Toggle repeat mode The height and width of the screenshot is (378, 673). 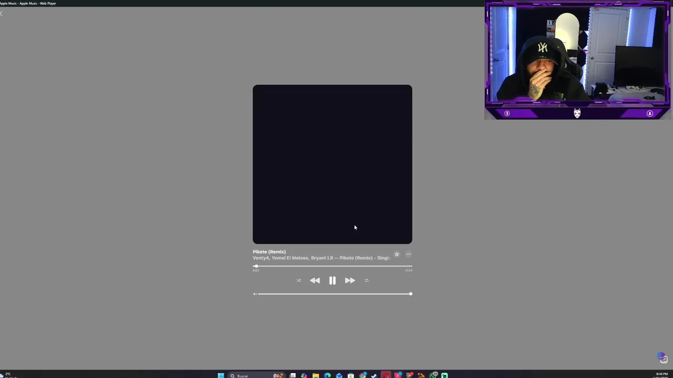pos(366,280)
